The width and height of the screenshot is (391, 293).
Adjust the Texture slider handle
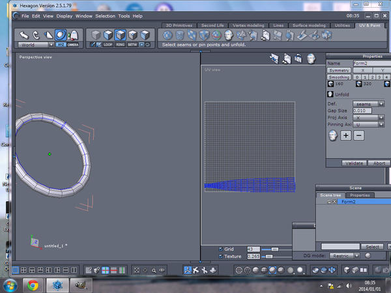pyautogui.click(x=269, y=257)
